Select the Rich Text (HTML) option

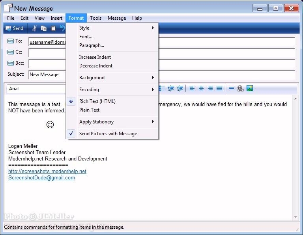click(97, 101)
